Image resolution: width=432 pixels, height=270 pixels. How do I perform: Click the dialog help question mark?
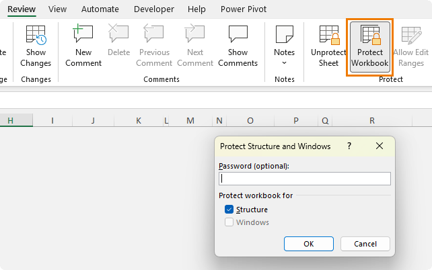pos(349,146)
